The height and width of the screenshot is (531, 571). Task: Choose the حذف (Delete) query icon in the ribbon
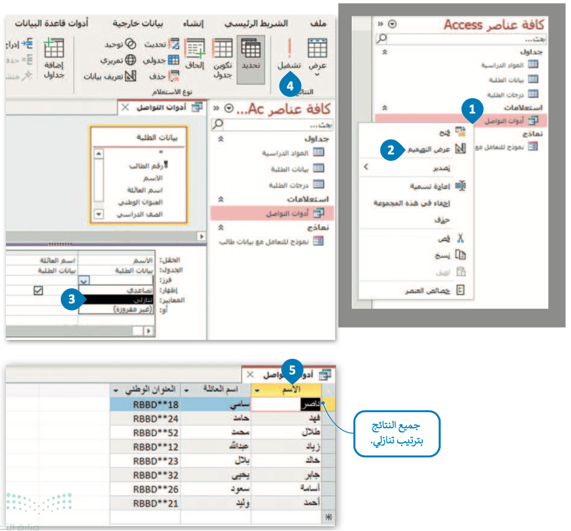click(174, 76)
